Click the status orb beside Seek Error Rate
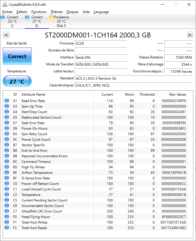 pos(6,123)
